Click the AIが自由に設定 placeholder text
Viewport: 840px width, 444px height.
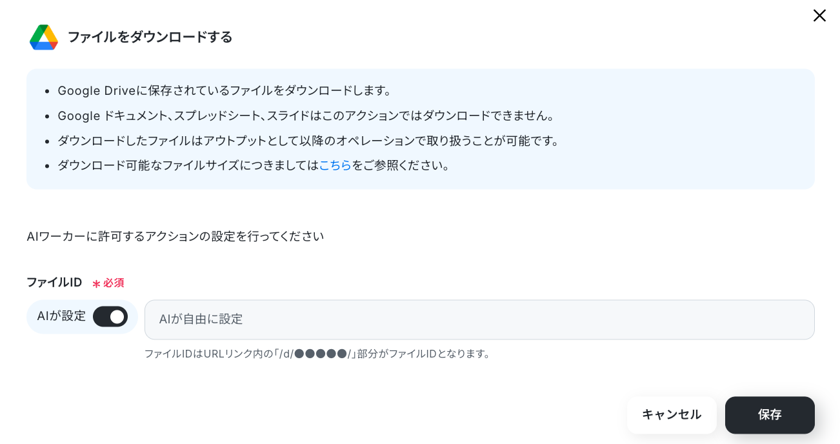pos(201,319)
